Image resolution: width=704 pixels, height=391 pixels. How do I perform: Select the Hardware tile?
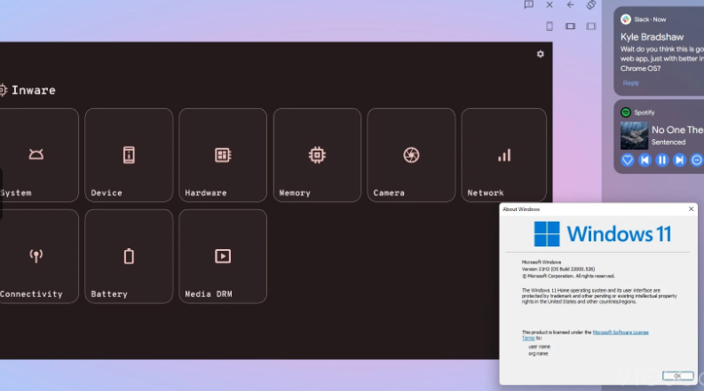223,157
